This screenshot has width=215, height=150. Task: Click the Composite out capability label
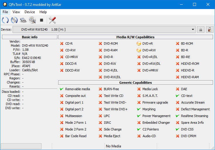click(75, 96)
